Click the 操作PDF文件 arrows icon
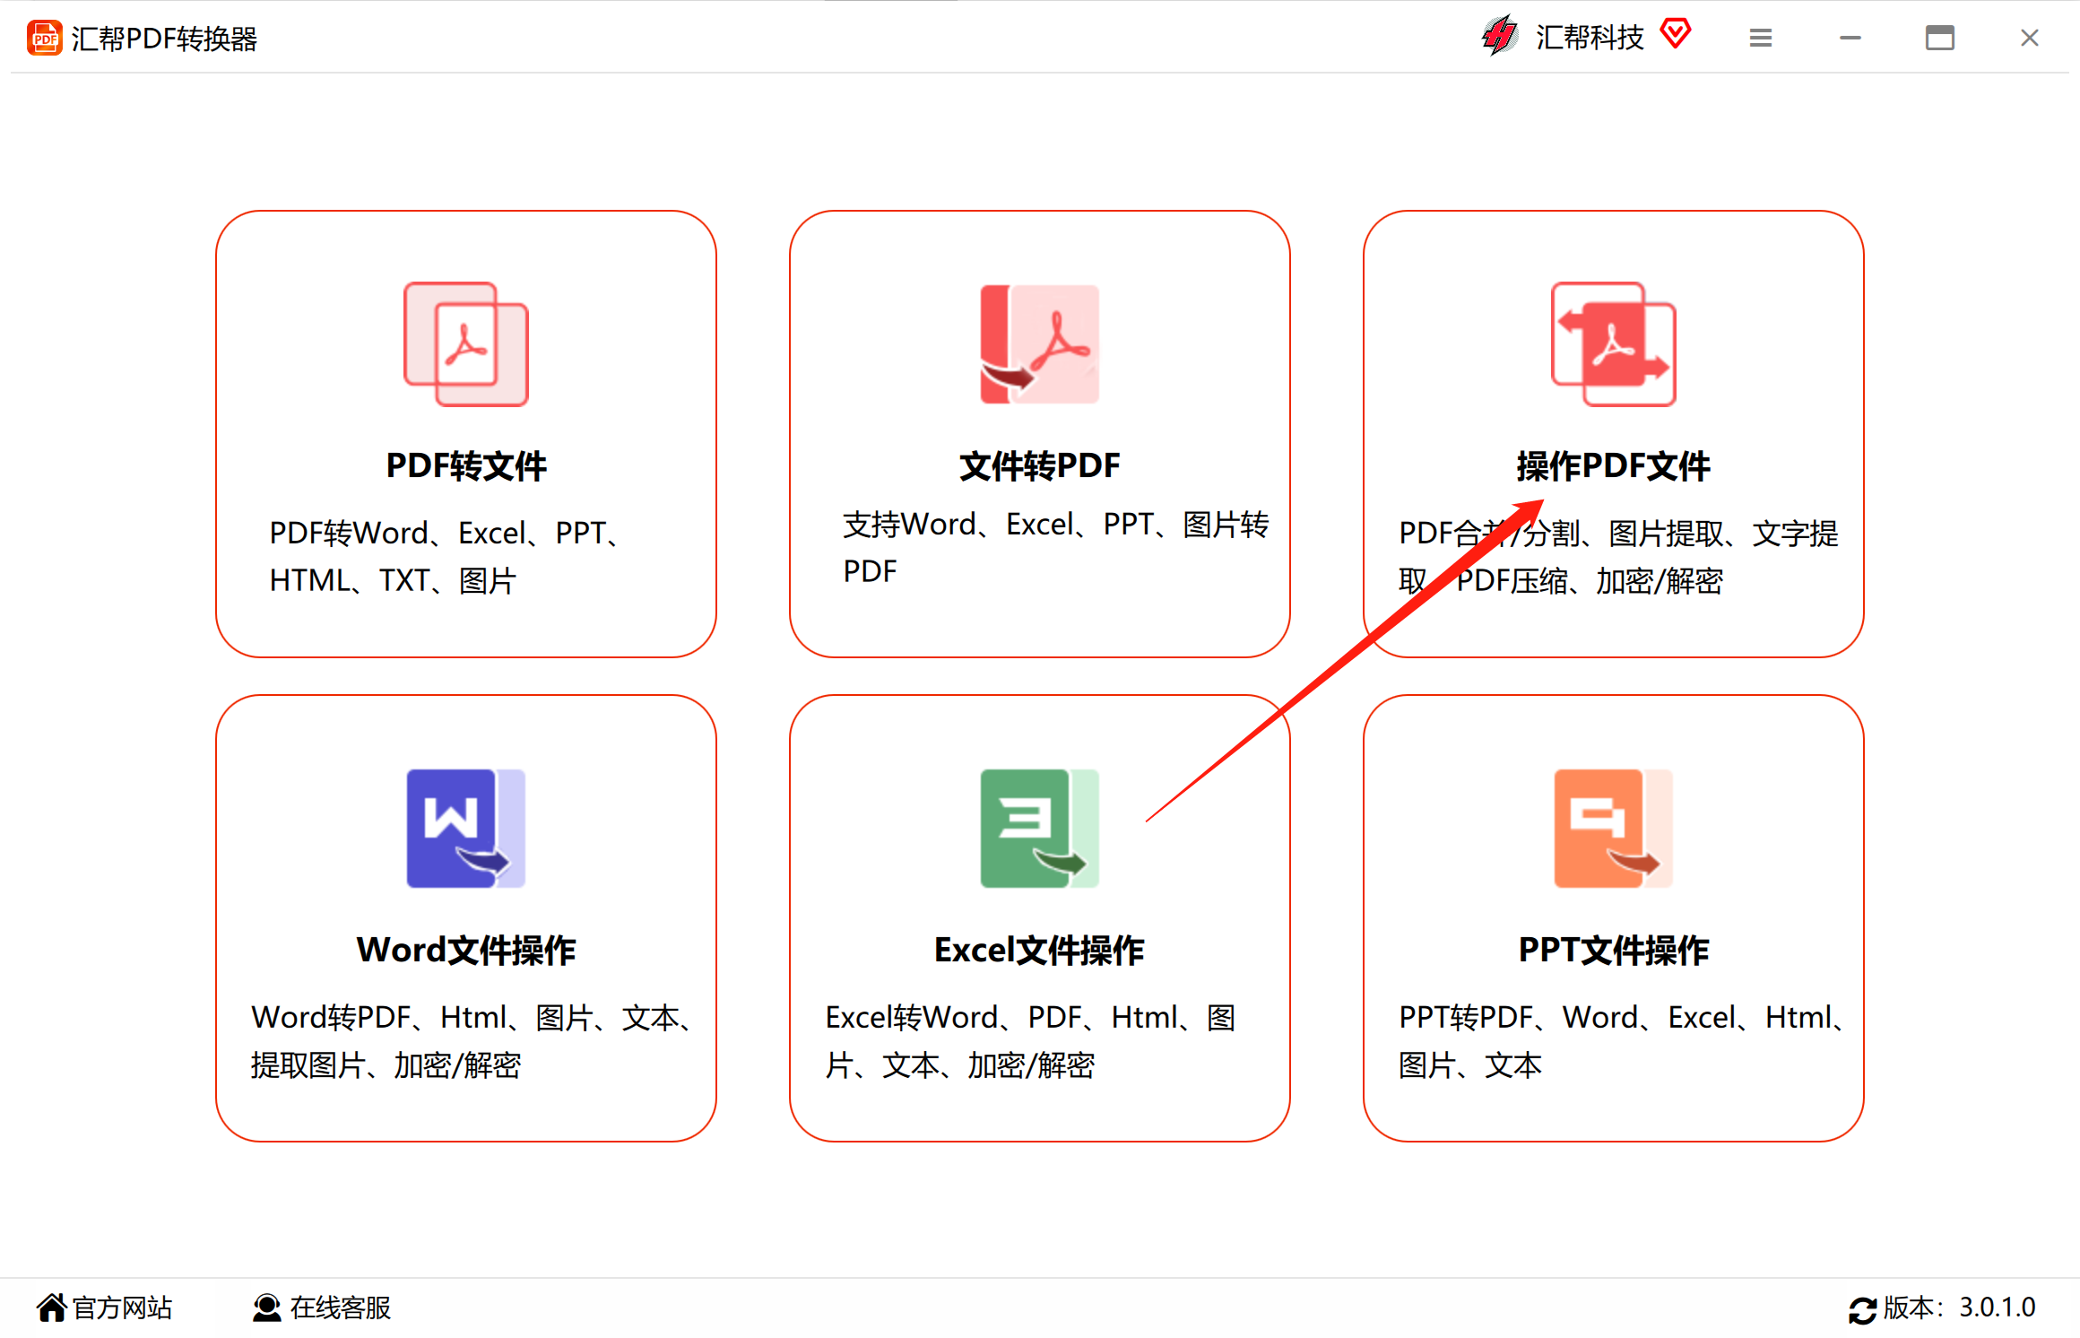 click(1614, 344)
